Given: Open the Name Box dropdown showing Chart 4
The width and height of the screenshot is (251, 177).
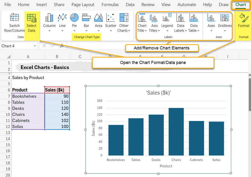Looking at the screenshot, I should (35, 46).
